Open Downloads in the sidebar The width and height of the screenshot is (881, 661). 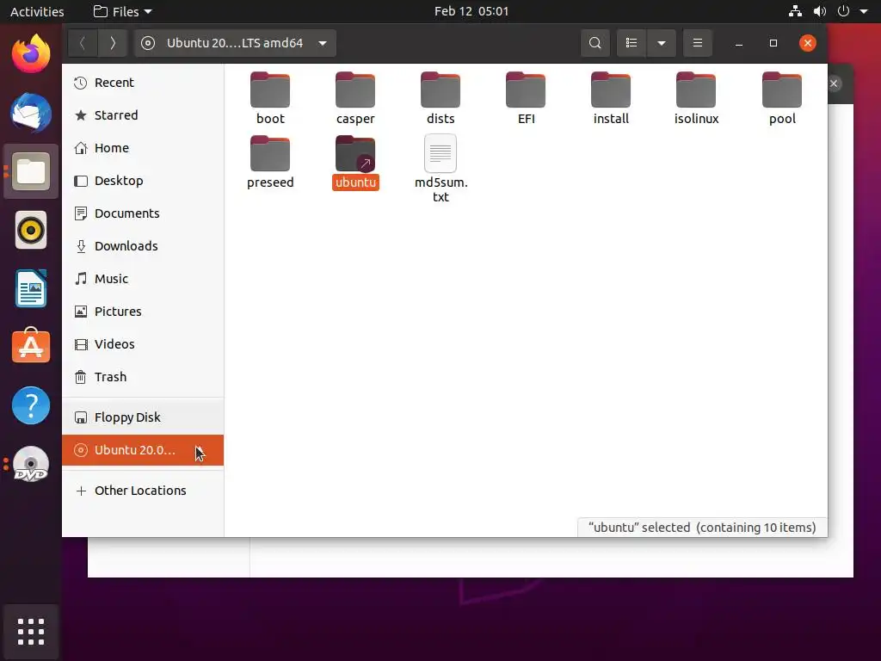pos(143,245)
